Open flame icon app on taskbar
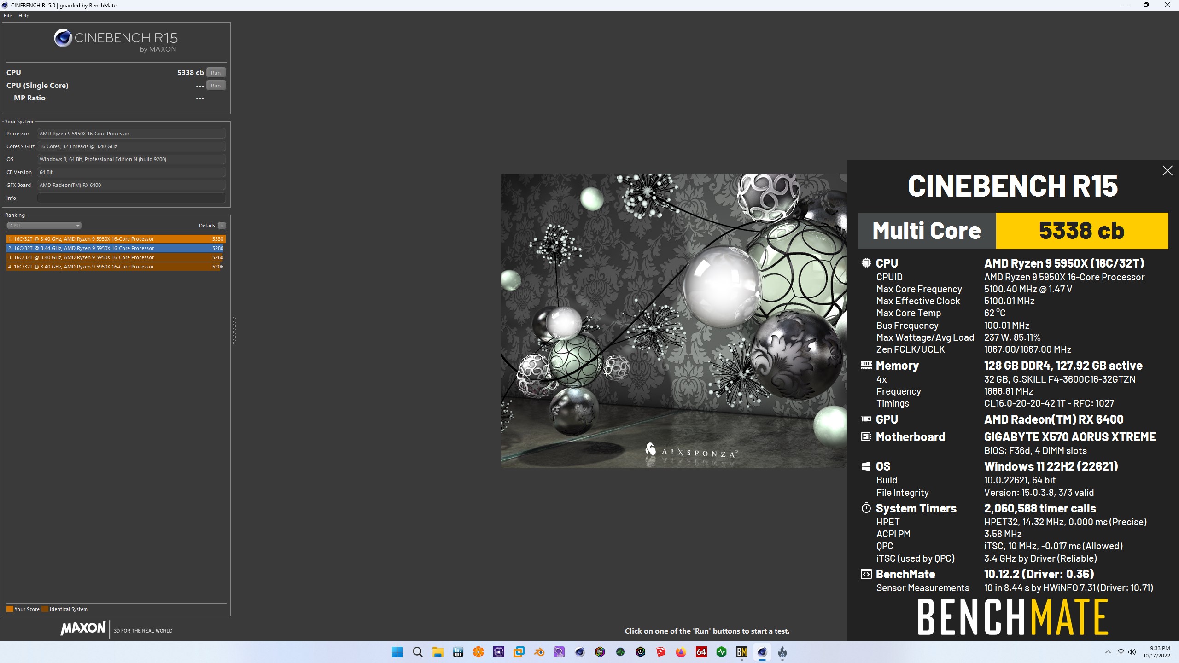The image size is (1179, 663). click(782, 652)
